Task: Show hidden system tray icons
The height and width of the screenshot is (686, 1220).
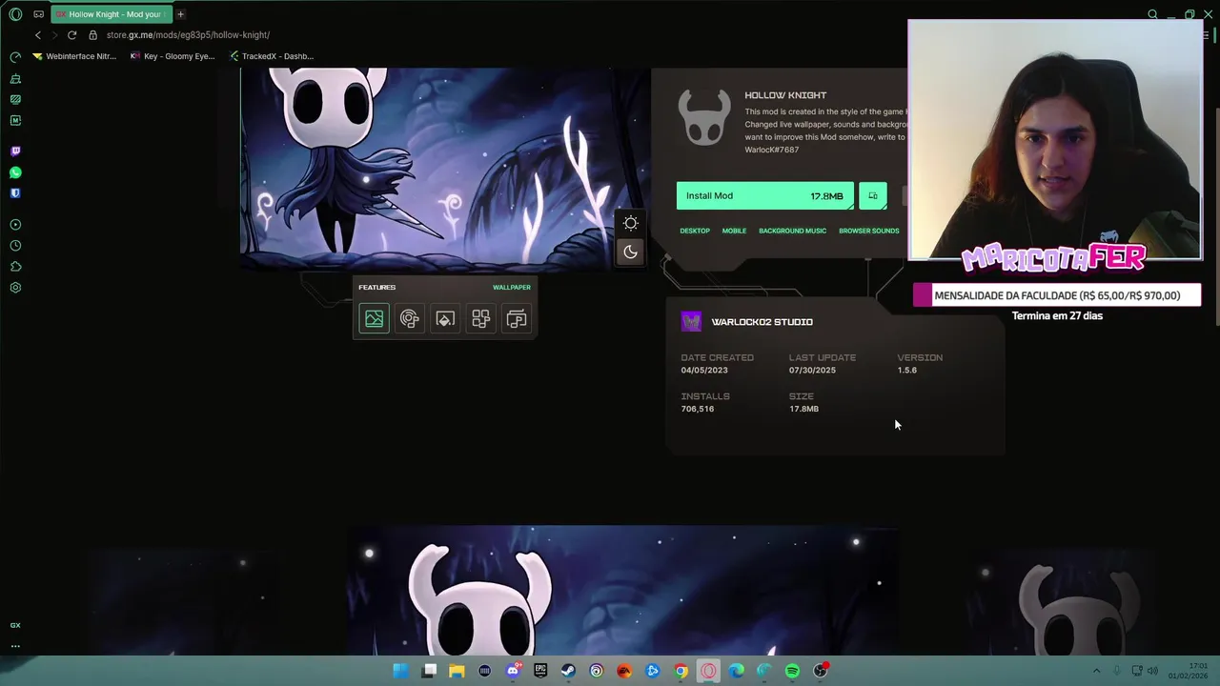Action: (1096, 671)
